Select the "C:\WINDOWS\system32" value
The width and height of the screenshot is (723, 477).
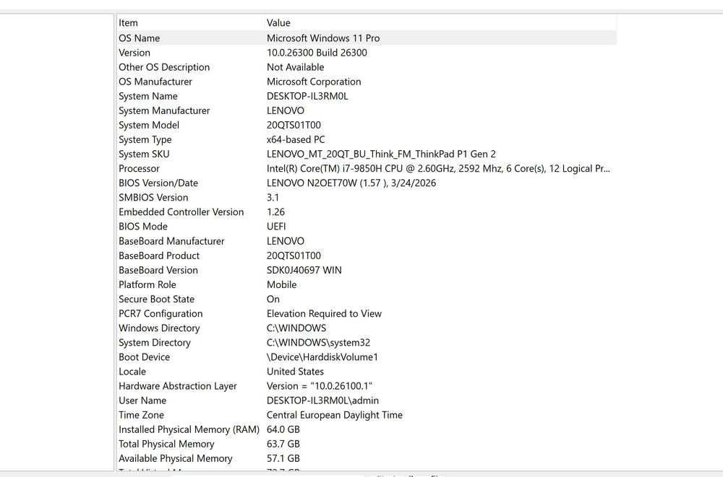click(x=318, y=343)
